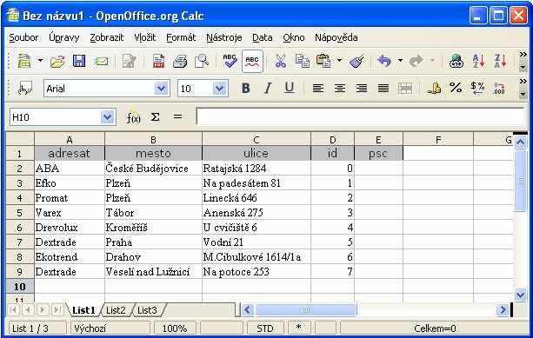Export directly as PDF icon
533x338 pixels.
click(158, 62)
